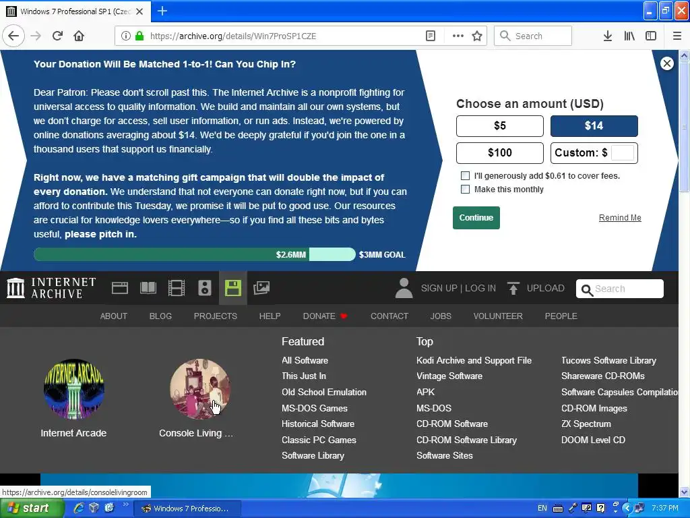This screenshot has width=690, height=518.
Task: Click the Custom amount input field
Action: 623,153
